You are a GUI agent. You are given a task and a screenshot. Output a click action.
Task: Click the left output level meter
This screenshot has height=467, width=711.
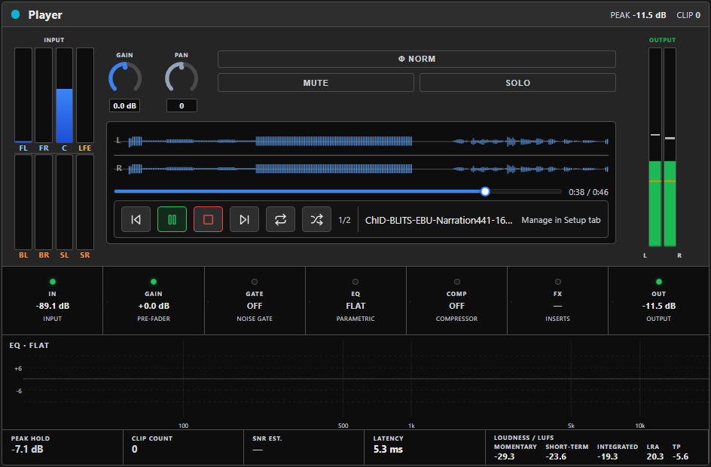coord(655,148)
